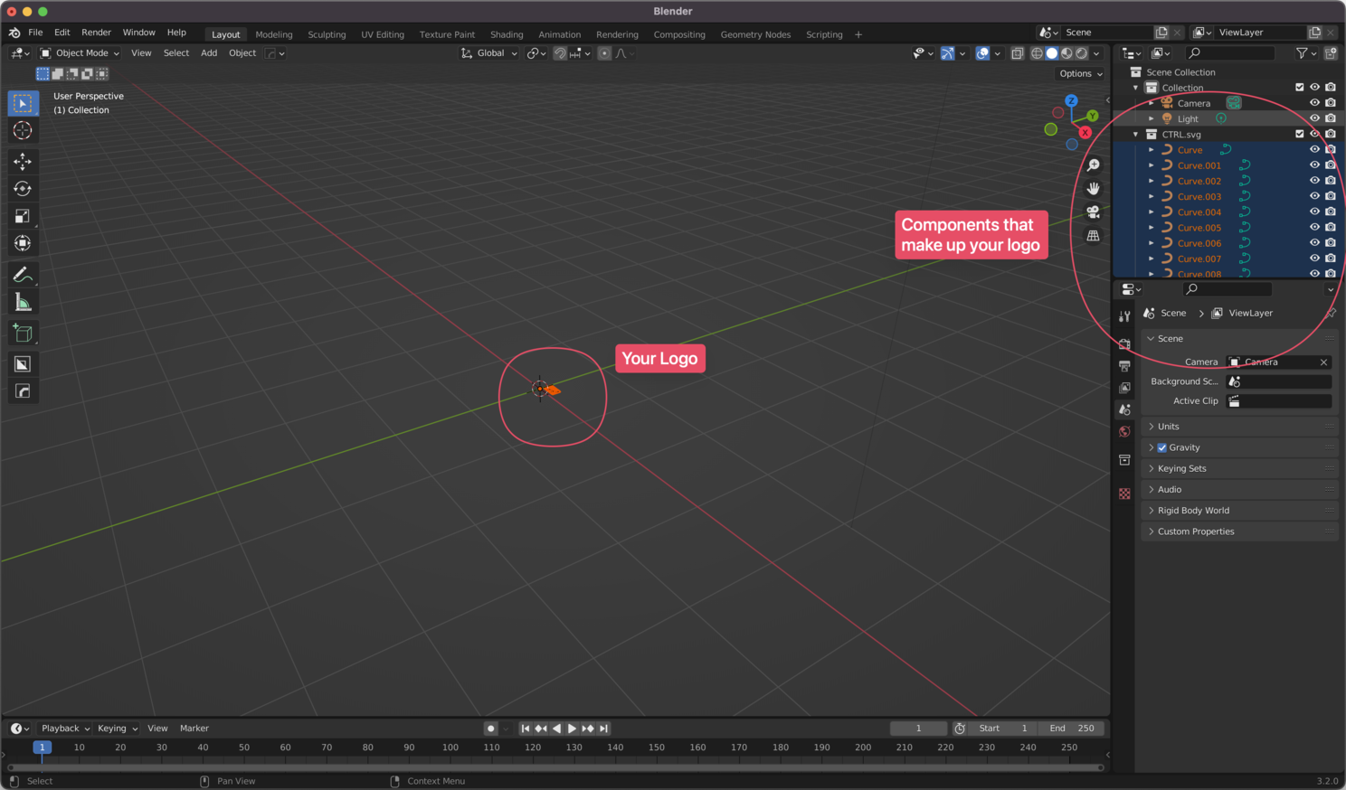Open the Object Mode dropdown
This screenshot has height=790, width=1346.
click(x=80, y=53)
